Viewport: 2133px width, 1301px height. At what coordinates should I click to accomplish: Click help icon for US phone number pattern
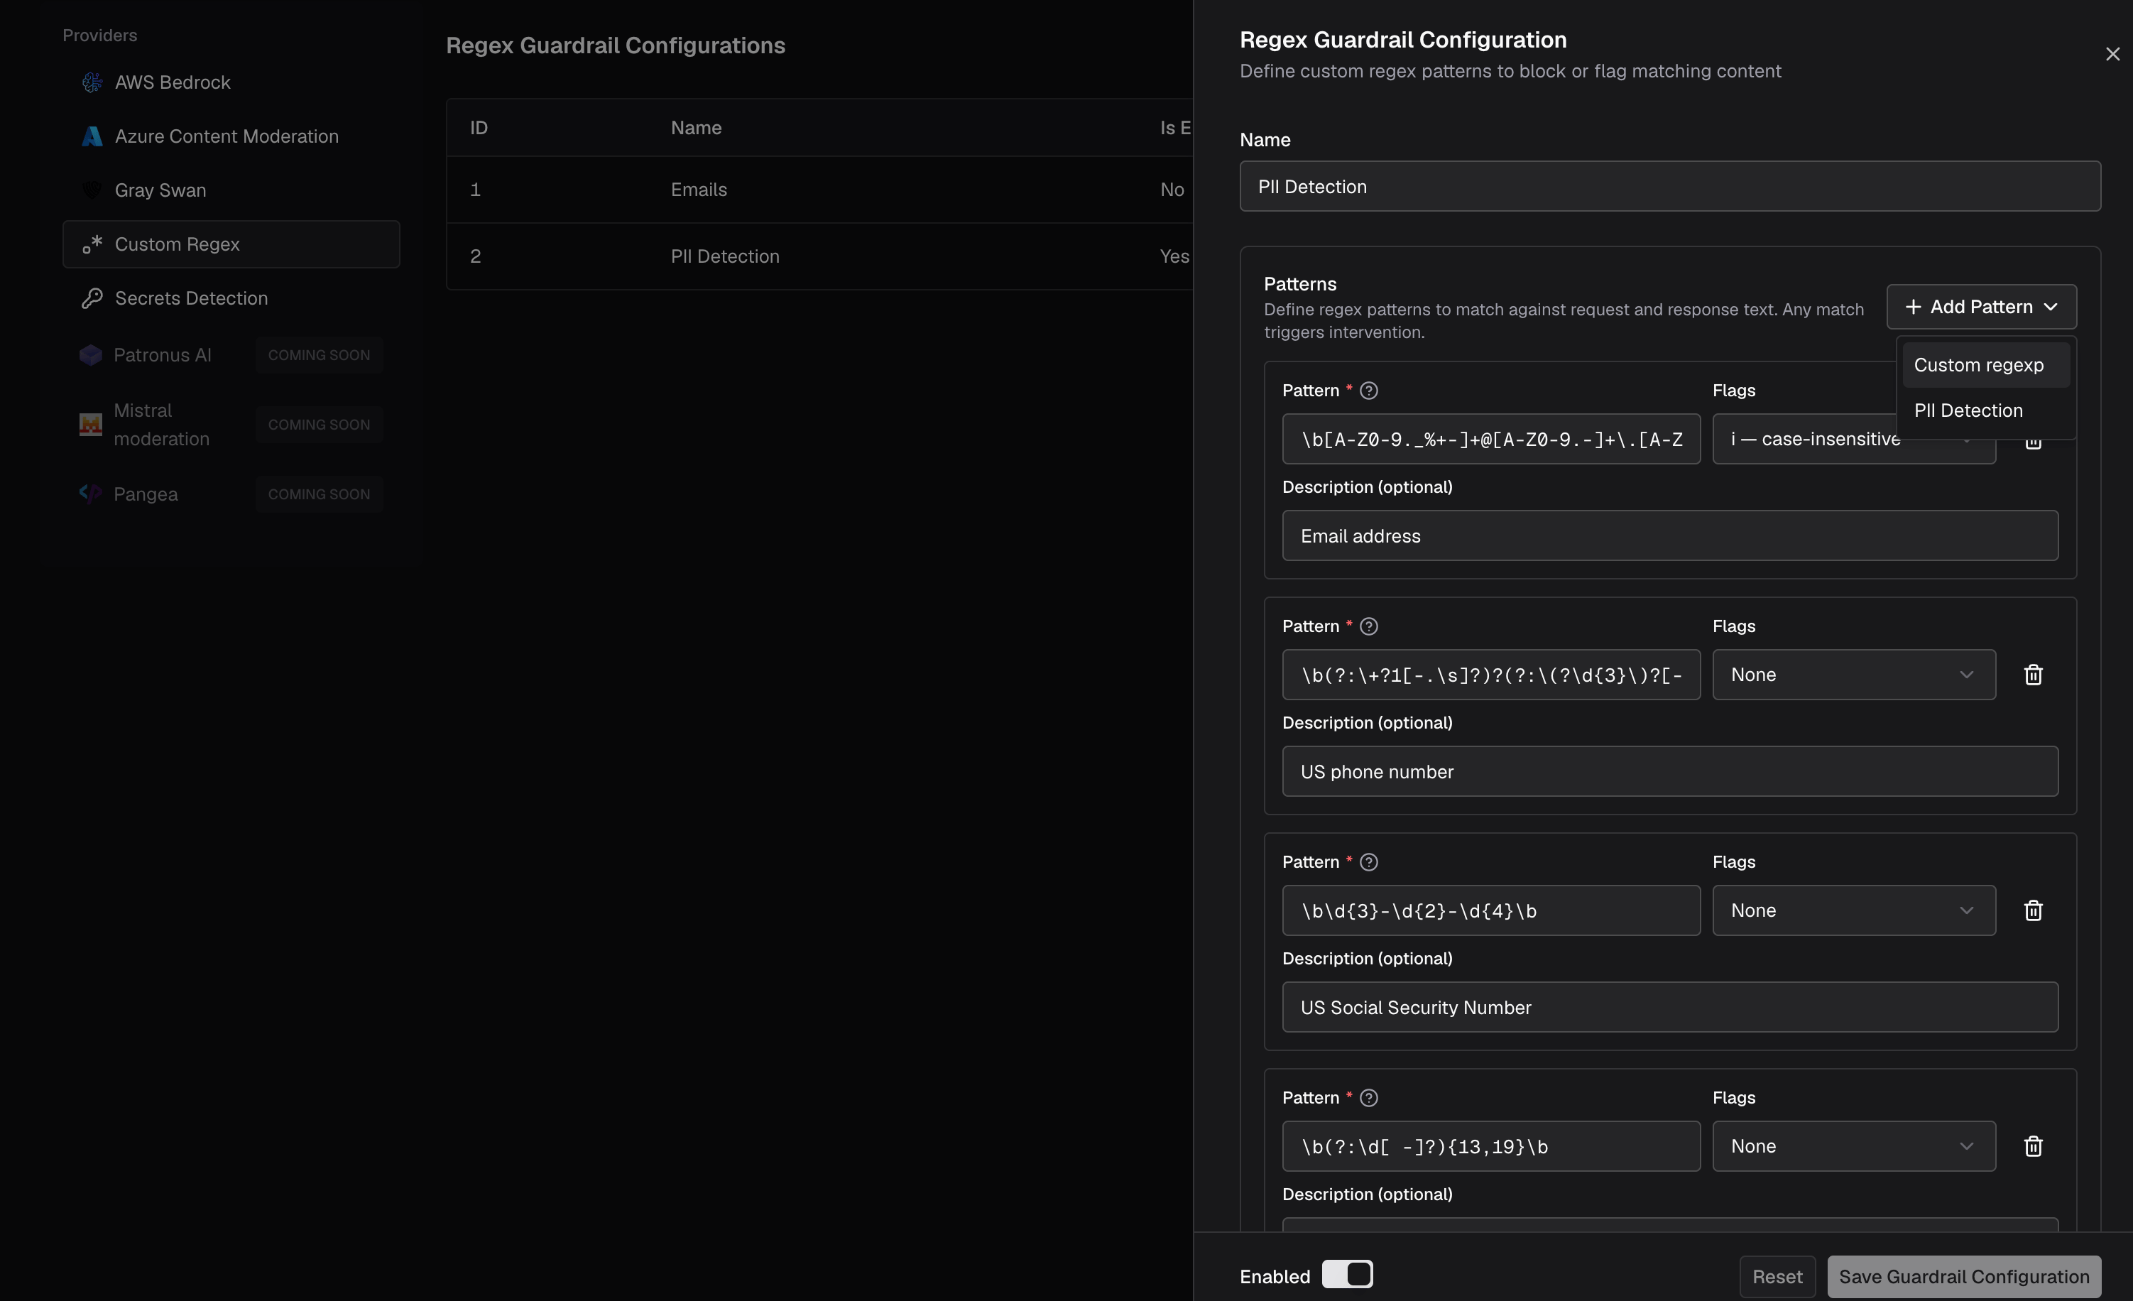point(1368,626)
